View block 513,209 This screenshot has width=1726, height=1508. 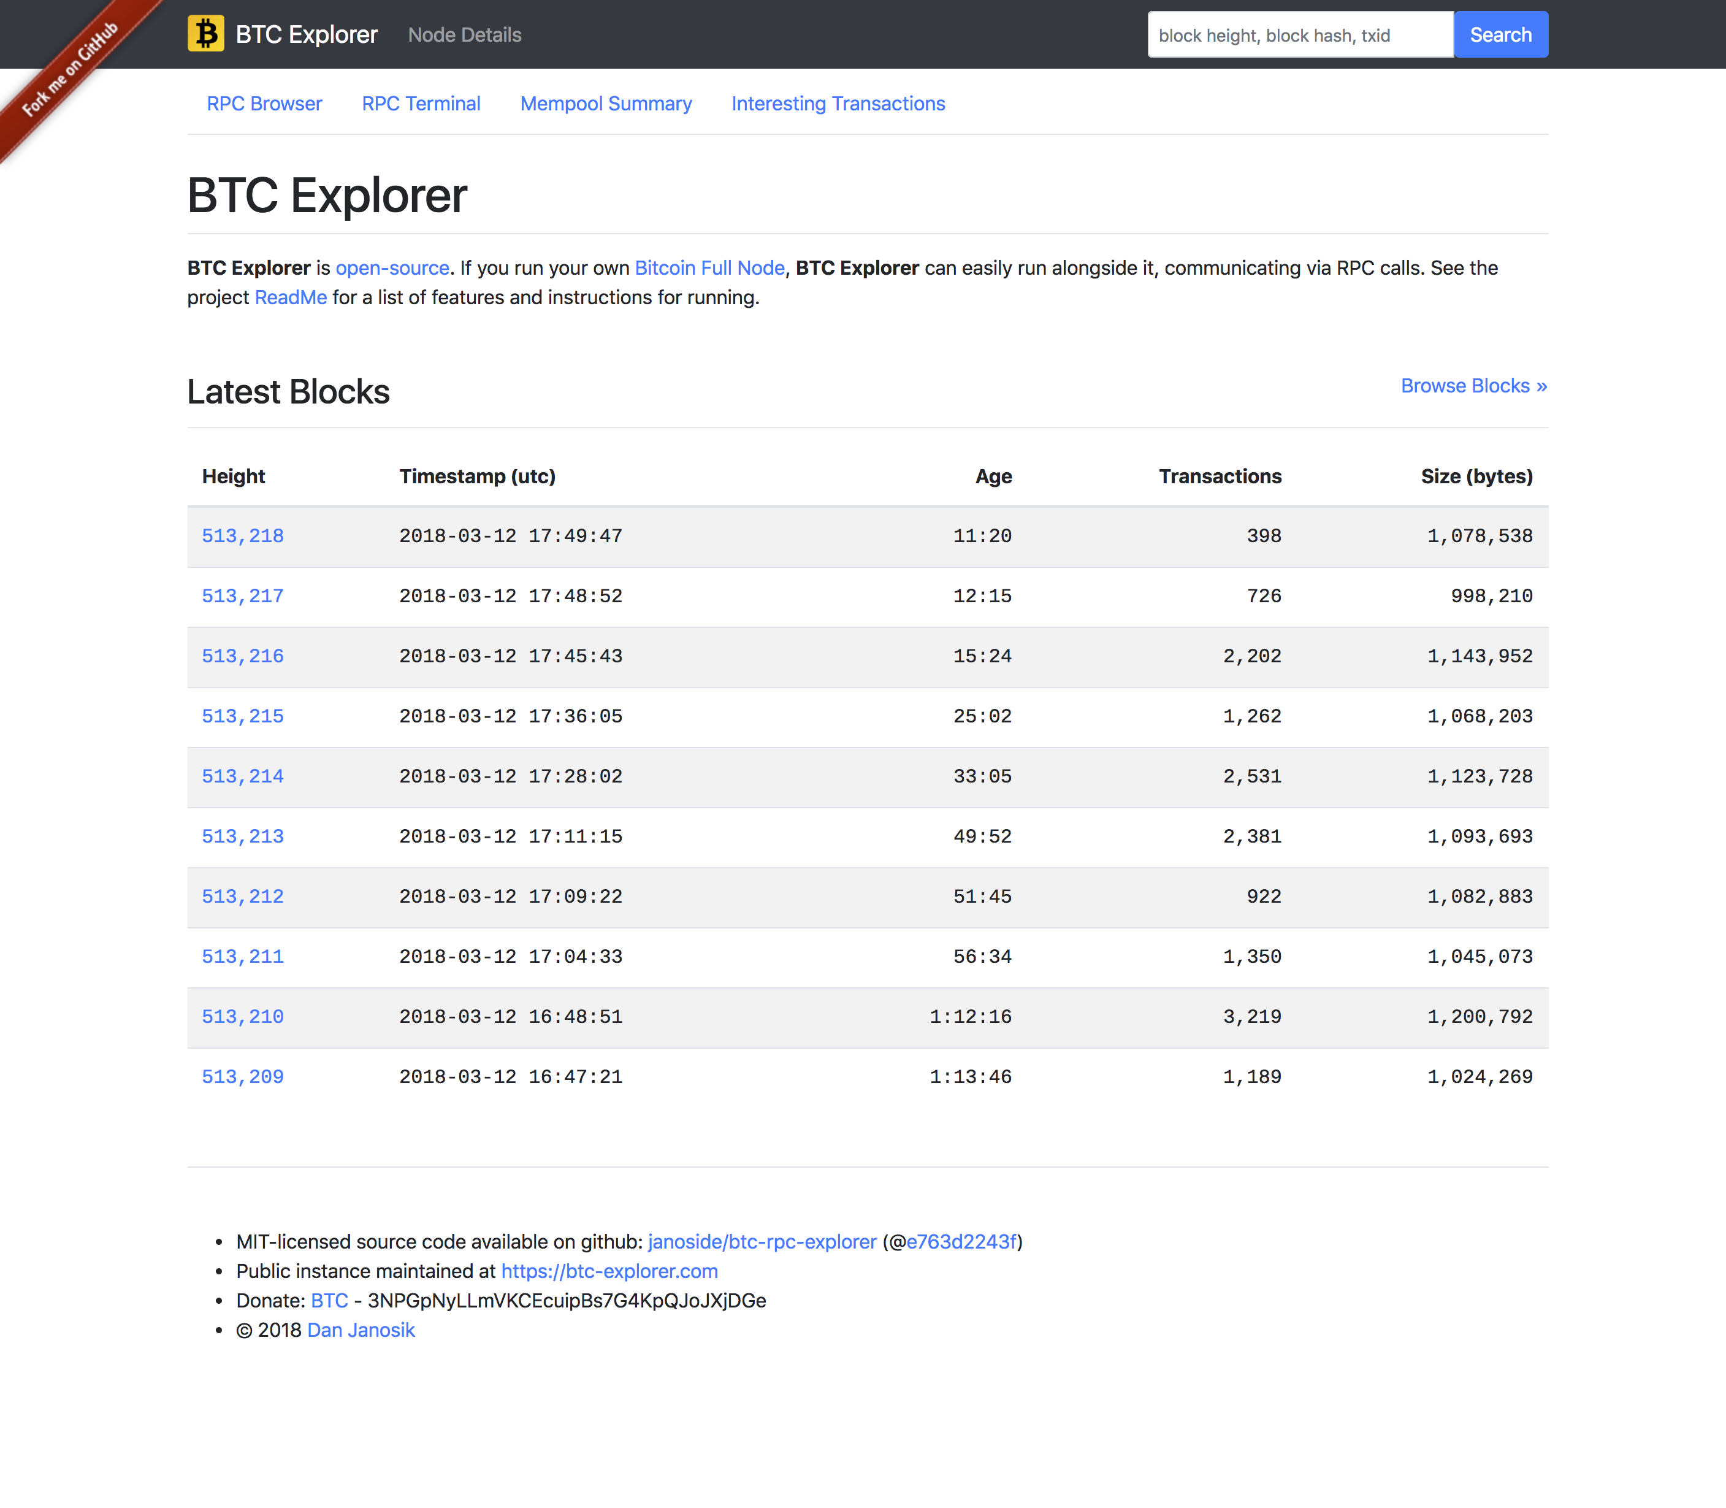point(242,1077)
